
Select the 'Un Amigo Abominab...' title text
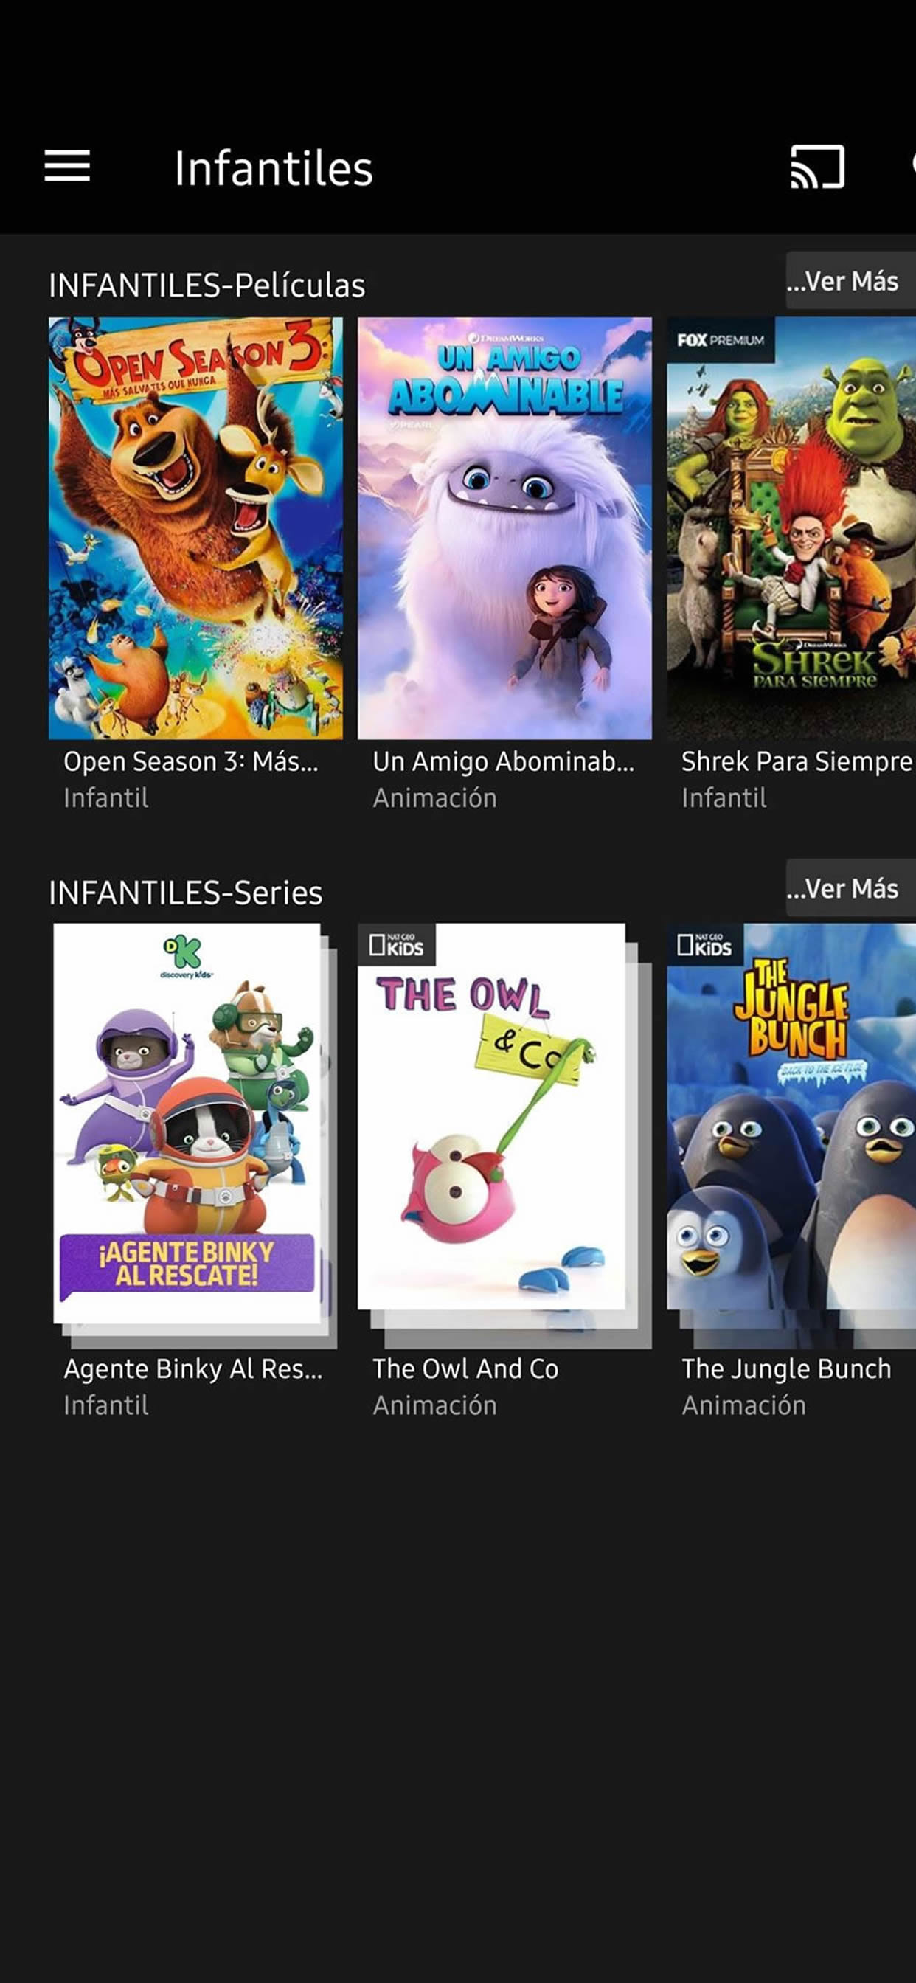point(504,761)
